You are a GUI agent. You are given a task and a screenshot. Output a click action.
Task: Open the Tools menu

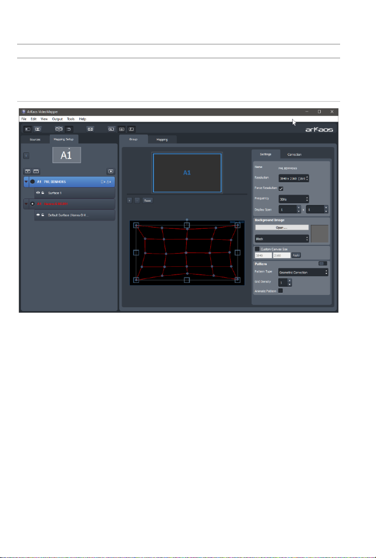pos(71,119)
